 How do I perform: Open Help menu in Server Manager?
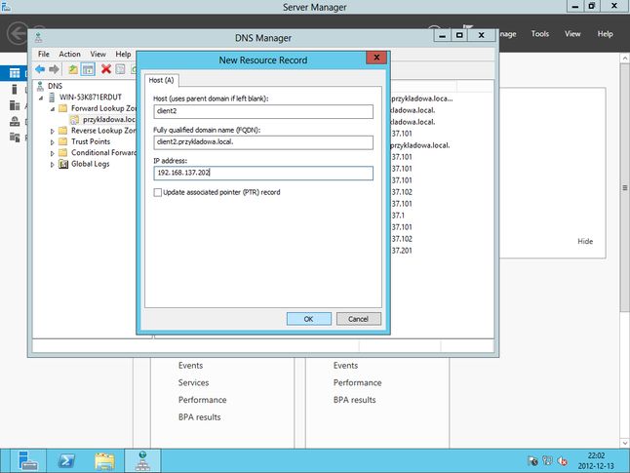pos(605,34)
